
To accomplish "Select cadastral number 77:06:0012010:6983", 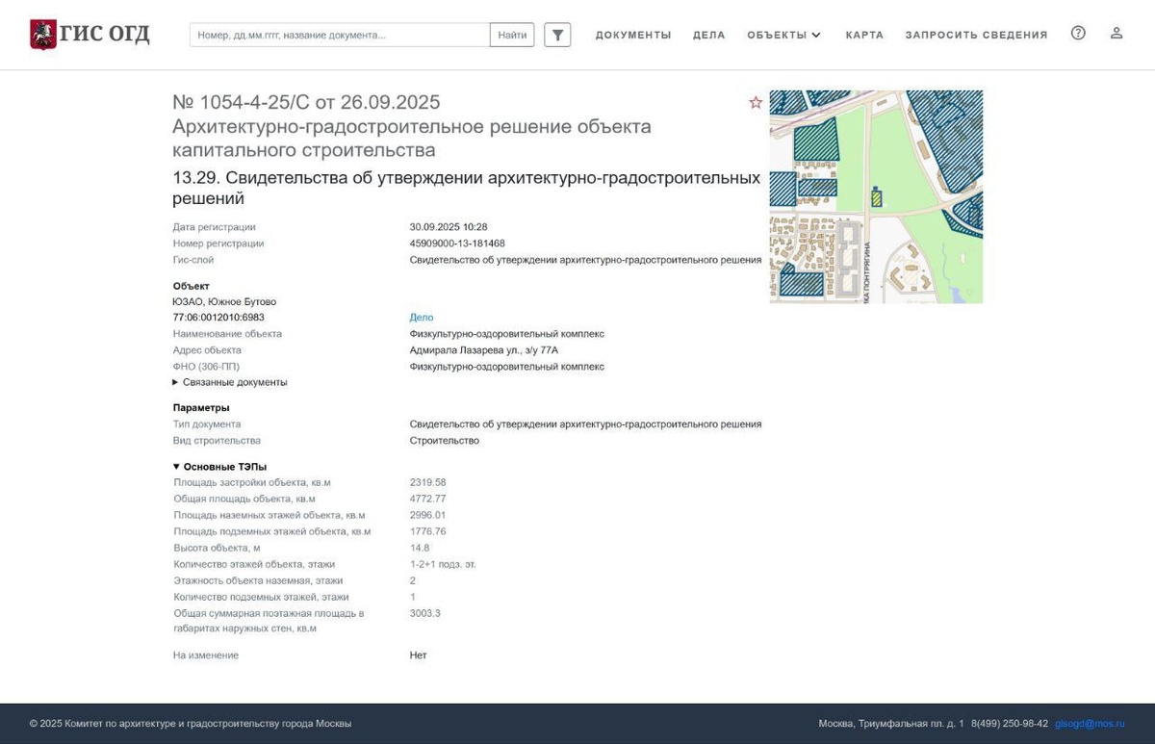I will click(x=218, y=318).
